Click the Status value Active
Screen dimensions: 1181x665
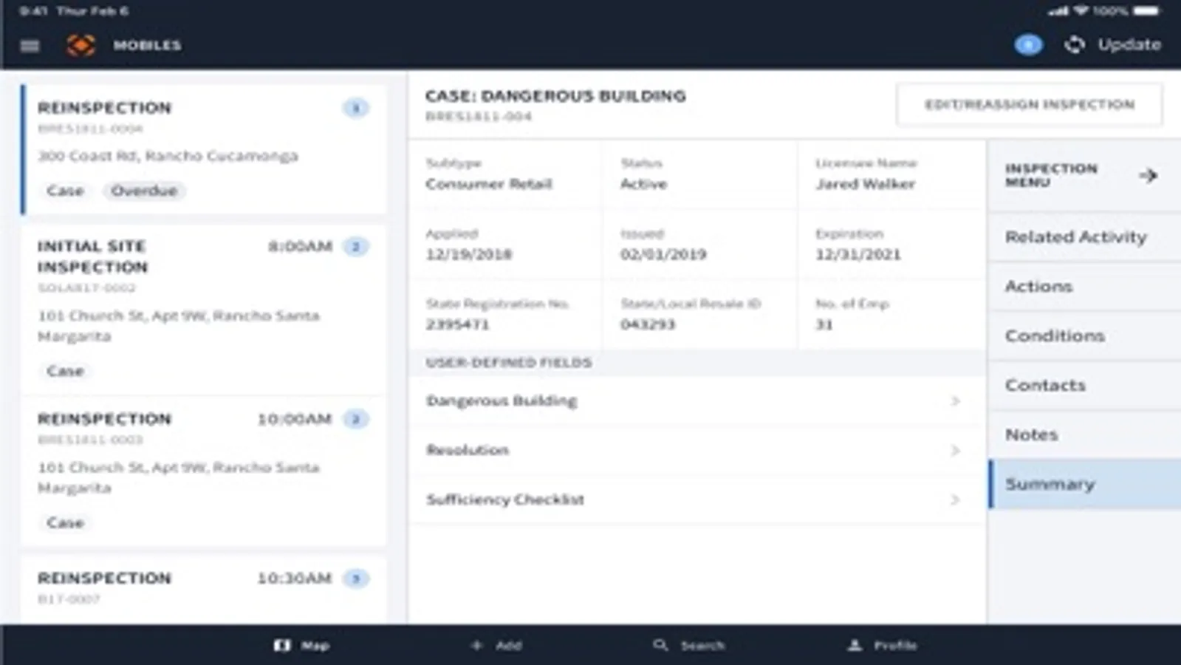click(644, 184)
